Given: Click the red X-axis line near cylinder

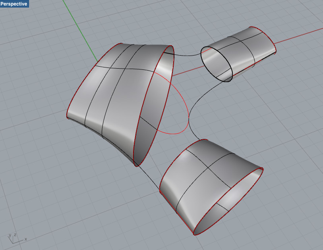Looking at the screenshot, I should pyautogui.click(x=299, y=36).
